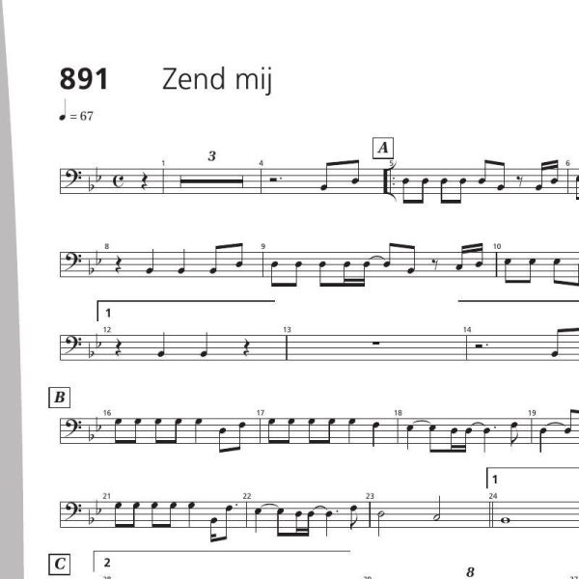
Task: Click the song title Zend mij
Action: 217,79
